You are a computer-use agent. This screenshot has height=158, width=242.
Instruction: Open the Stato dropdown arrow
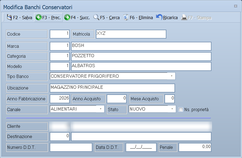172,109
